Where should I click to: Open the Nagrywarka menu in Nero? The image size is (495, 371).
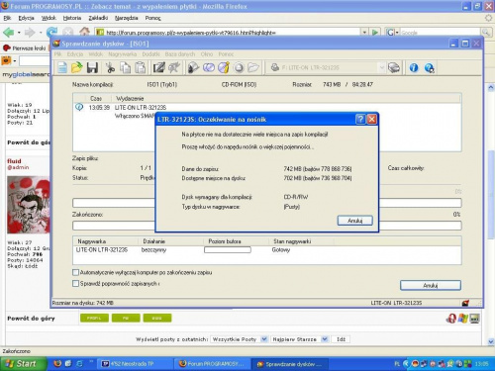122,54
